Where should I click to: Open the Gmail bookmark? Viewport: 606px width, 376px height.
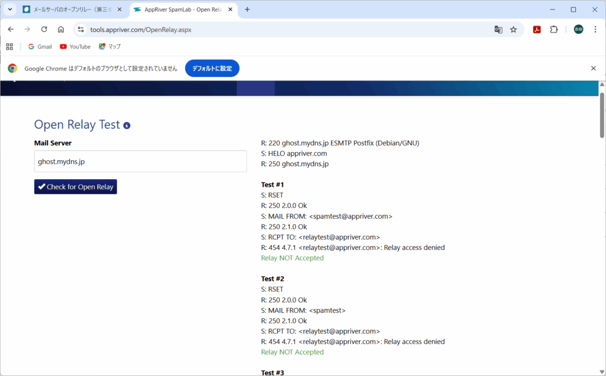[x=40, y=47]
